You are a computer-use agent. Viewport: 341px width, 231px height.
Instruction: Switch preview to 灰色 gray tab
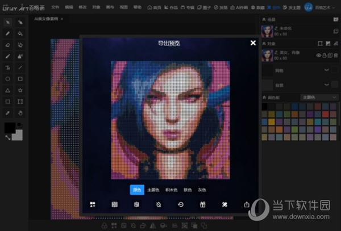coord(202,190)
